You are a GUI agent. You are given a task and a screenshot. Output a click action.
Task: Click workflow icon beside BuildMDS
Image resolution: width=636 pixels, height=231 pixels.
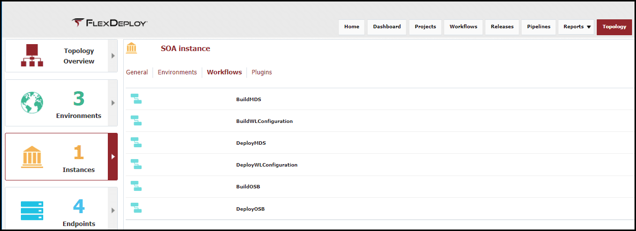pyautogui.click(x=136, y=99)
